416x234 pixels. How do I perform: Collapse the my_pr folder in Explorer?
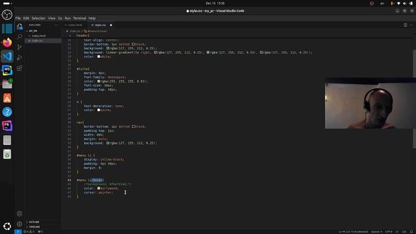tap(33, 31)
